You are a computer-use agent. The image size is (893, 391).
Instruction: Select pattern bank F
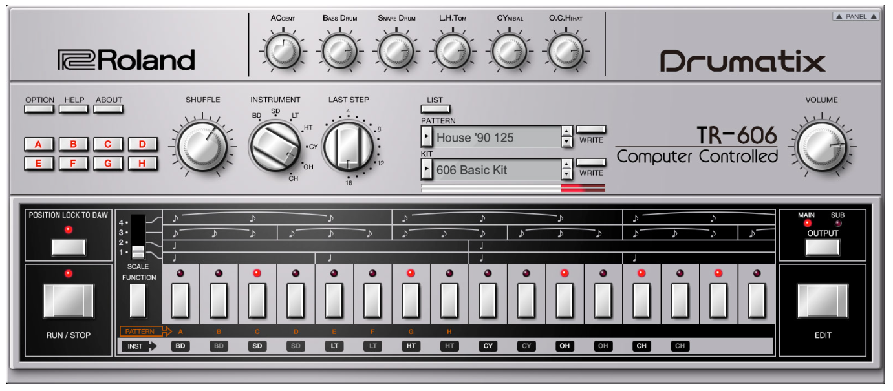pos(74,164)
